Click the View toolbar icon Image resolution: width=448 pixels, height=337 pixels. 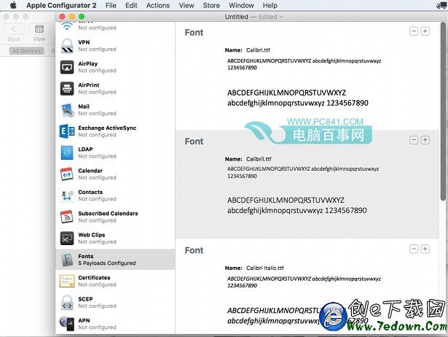39,29
